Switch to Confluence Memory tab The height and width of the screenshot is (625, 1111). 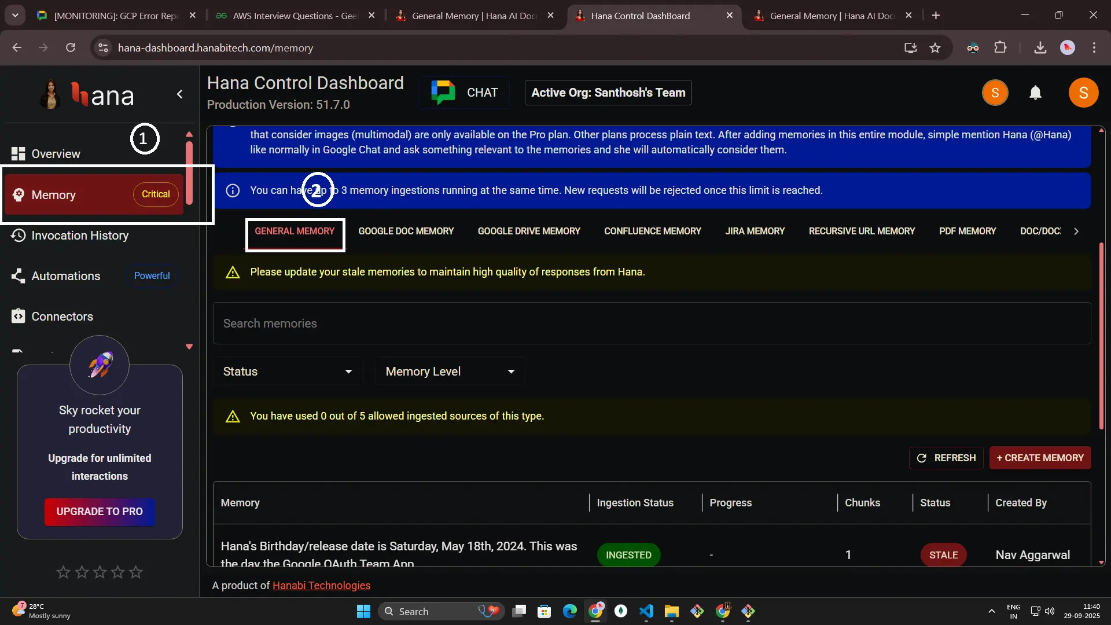click(652, 231)
